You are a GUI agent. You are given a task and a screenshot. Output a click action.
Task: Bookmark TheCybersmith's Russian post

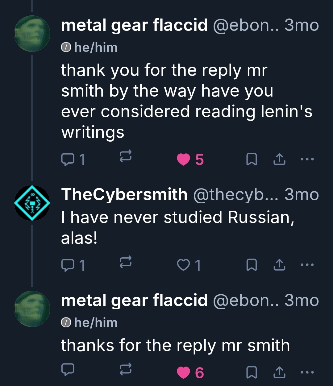(x=252, y=265)
